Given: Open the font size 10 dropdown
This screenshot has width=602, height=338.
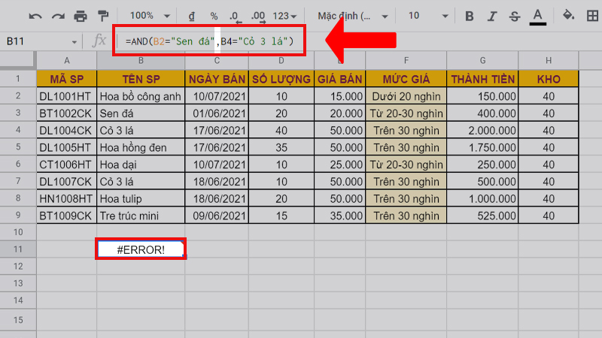Looking at the screenshot, I should click(x=427, y=16).
